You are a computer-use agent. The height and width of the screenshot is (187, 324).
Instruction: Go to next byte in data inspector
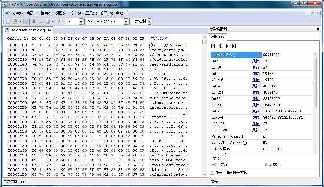pyautogui.click(x=227, y=46)
